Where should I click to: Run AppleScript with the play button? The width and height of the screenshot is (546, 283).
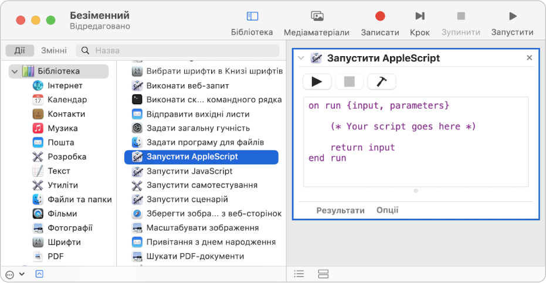pos(317,82)
